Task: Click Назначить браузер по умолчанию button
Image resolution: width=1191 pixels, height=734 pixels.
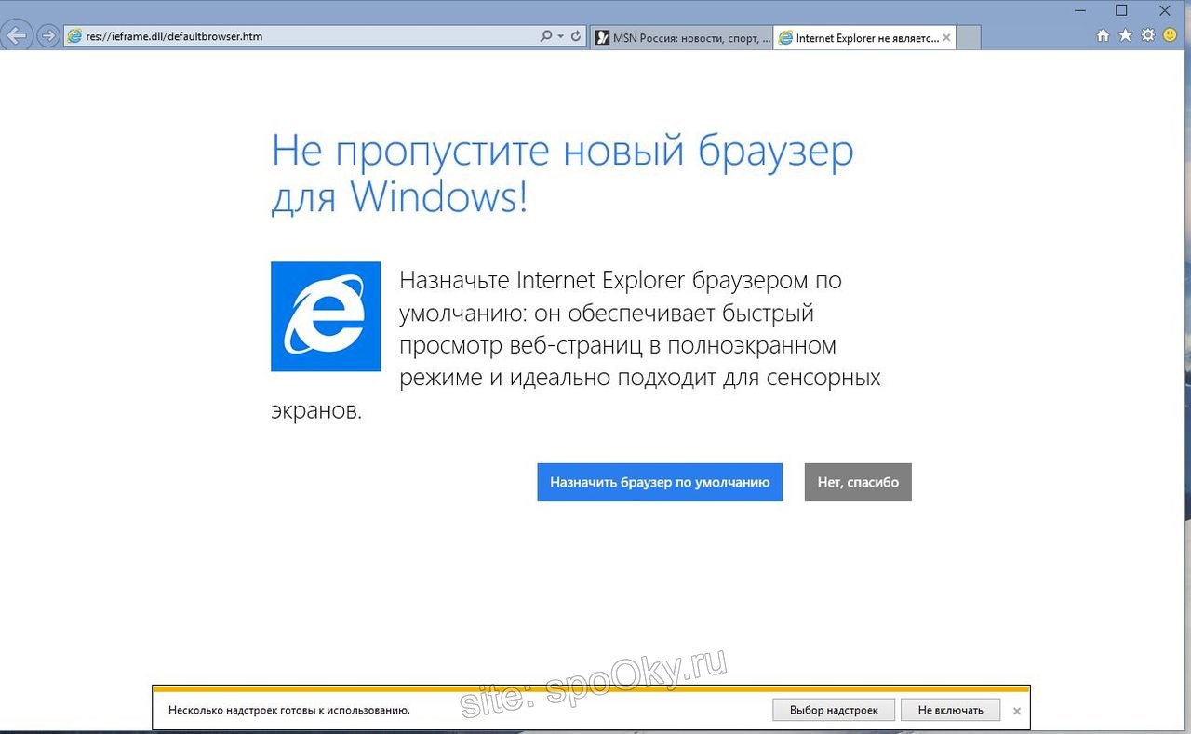Action: click(660, 482)
